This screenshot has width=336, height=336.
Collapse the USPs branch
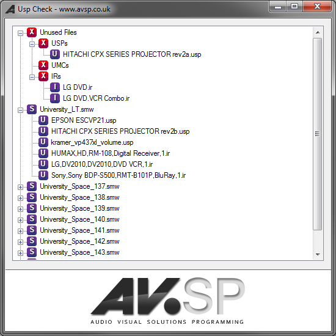32,44
